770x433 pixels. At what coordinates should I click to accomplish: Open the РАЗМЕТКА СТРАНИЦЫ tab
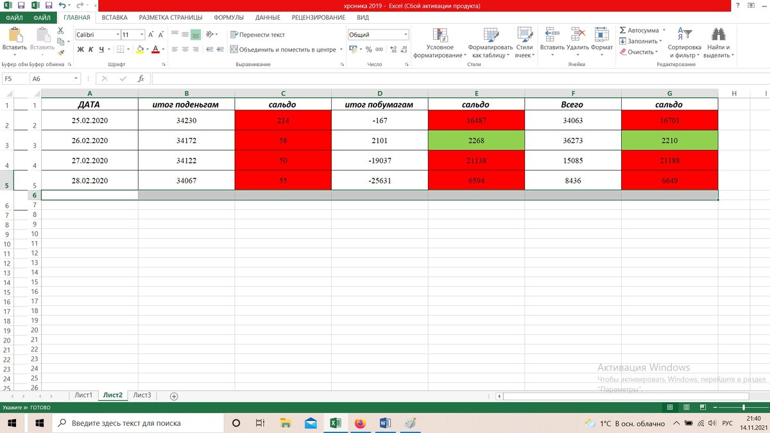tap(171, 17)
